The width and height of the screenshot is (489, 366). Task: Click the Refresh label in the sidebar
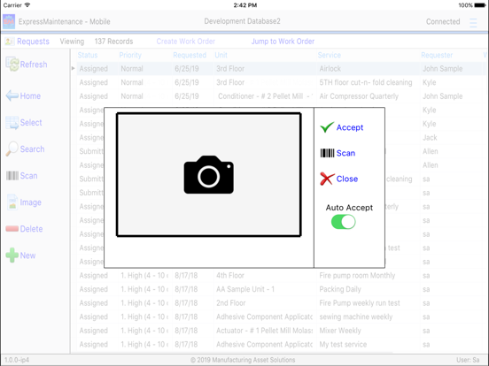(x=34, y=65)
